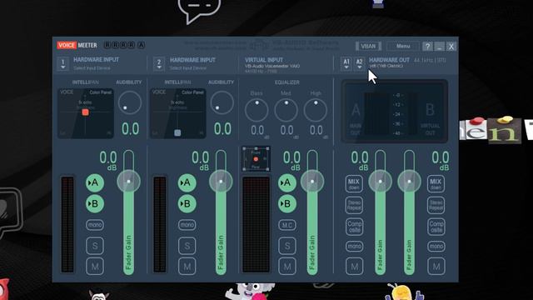Screen dimensions: 533x300
Task: Click the VOICE logo in the title bar
Action: pyautogui.click(x=67, y=45)
